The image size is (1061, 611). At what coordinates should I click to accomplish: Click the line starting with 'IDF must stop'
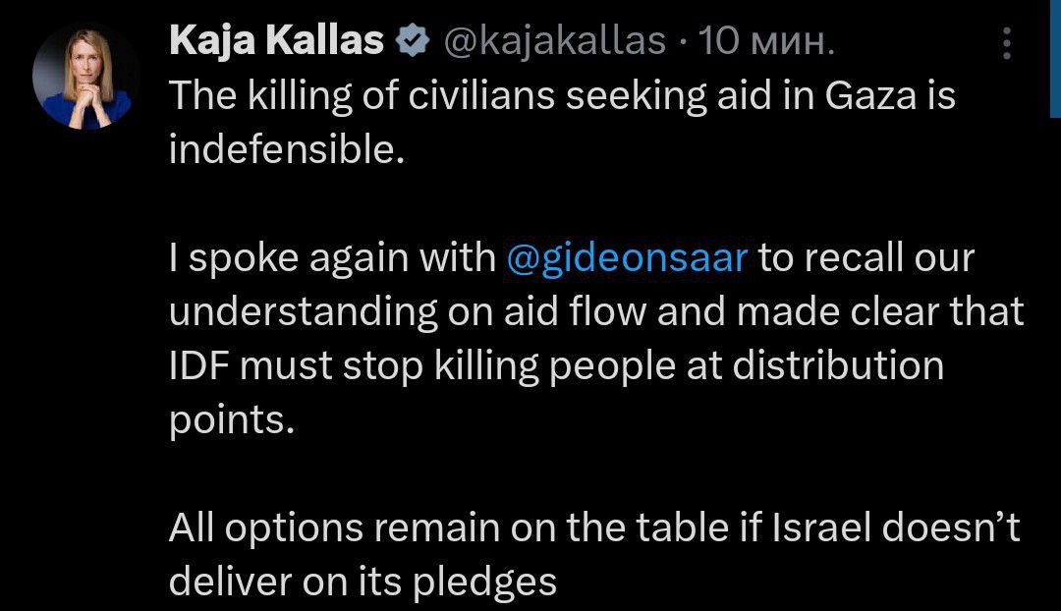click(556, 366)
